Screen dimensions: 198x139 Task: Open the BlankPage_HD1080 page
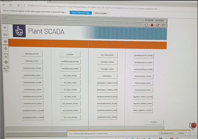pos(32,54)
